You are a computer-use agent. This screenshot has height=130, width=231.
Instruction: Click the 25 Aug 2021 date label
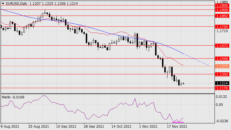(x=38, y=126)
